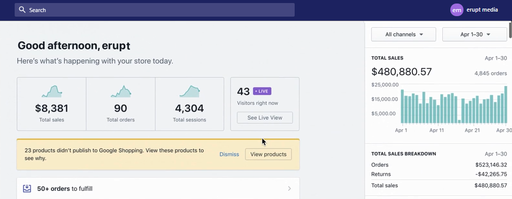Click the Total orders sparkline chart
512x199 pixels.
pyautogui.click(x=121, y=92)
